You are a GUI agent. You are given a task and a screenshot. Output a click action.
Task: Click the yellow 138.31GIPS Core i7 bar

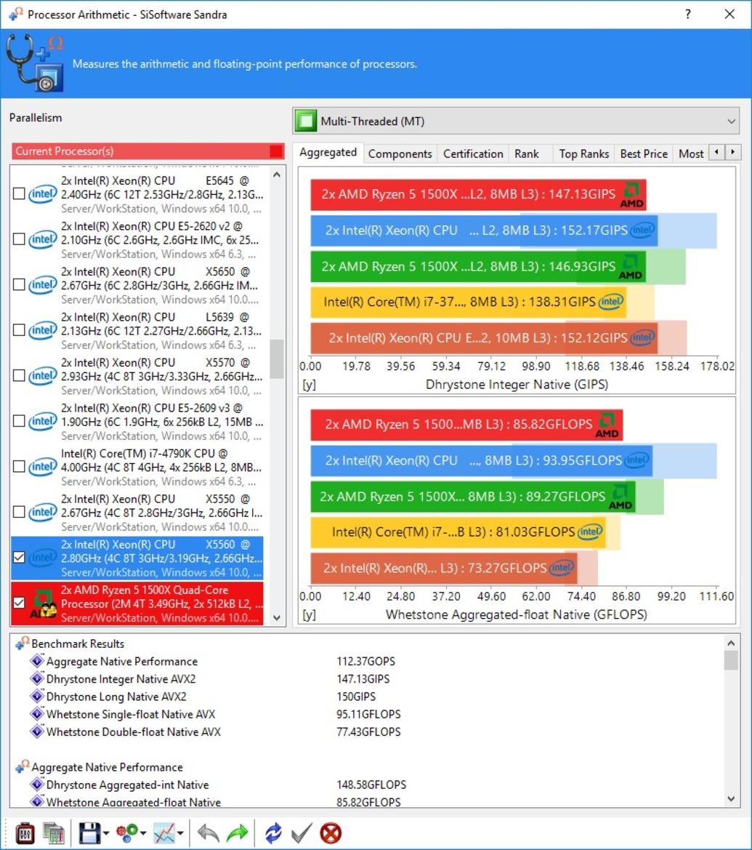pos(468,302)
